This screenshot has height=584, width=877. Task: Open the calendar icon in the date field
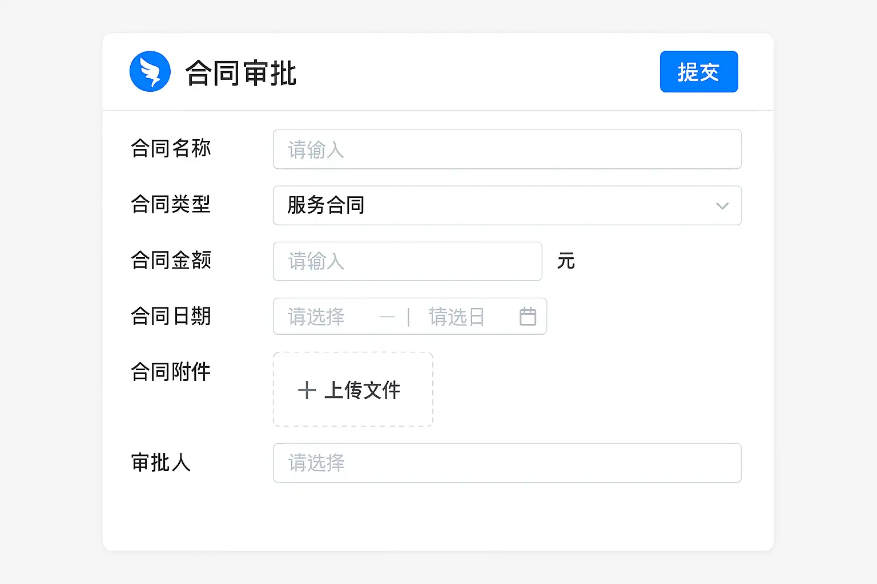coord(528,317)
